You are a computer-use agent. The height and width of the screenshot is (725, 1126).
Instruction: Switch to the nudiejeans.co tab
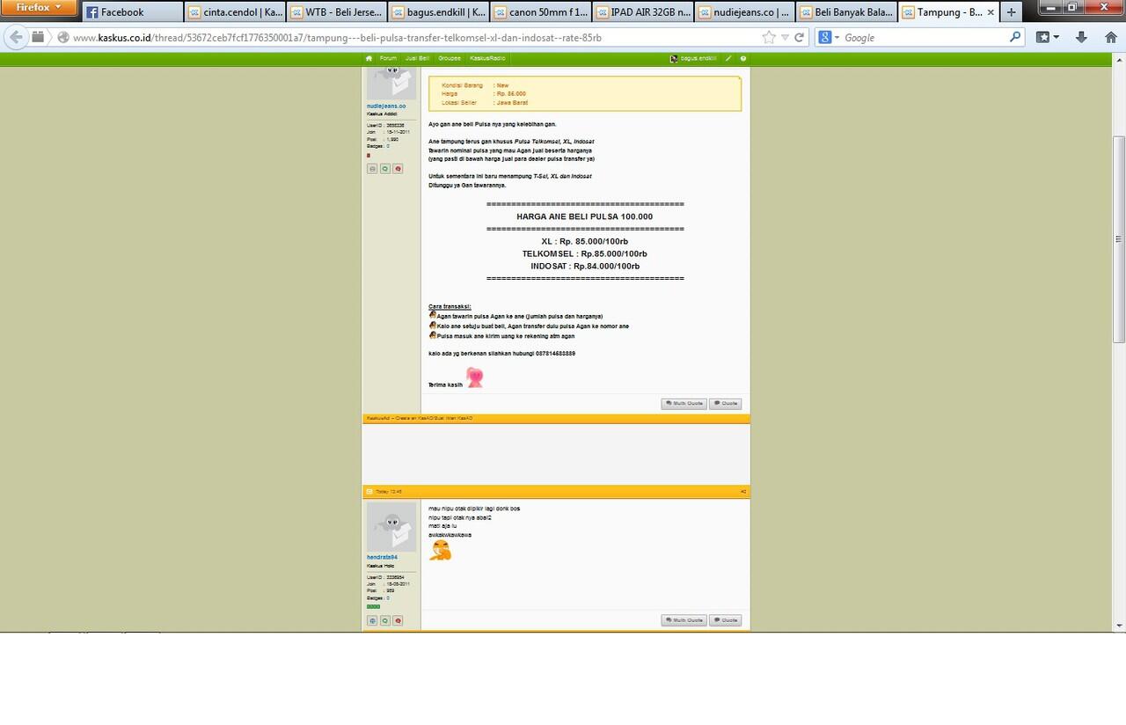(745, 12)
